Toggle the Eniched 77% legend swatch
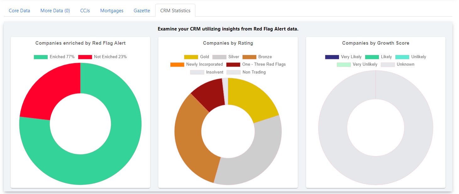 (41, 57)
